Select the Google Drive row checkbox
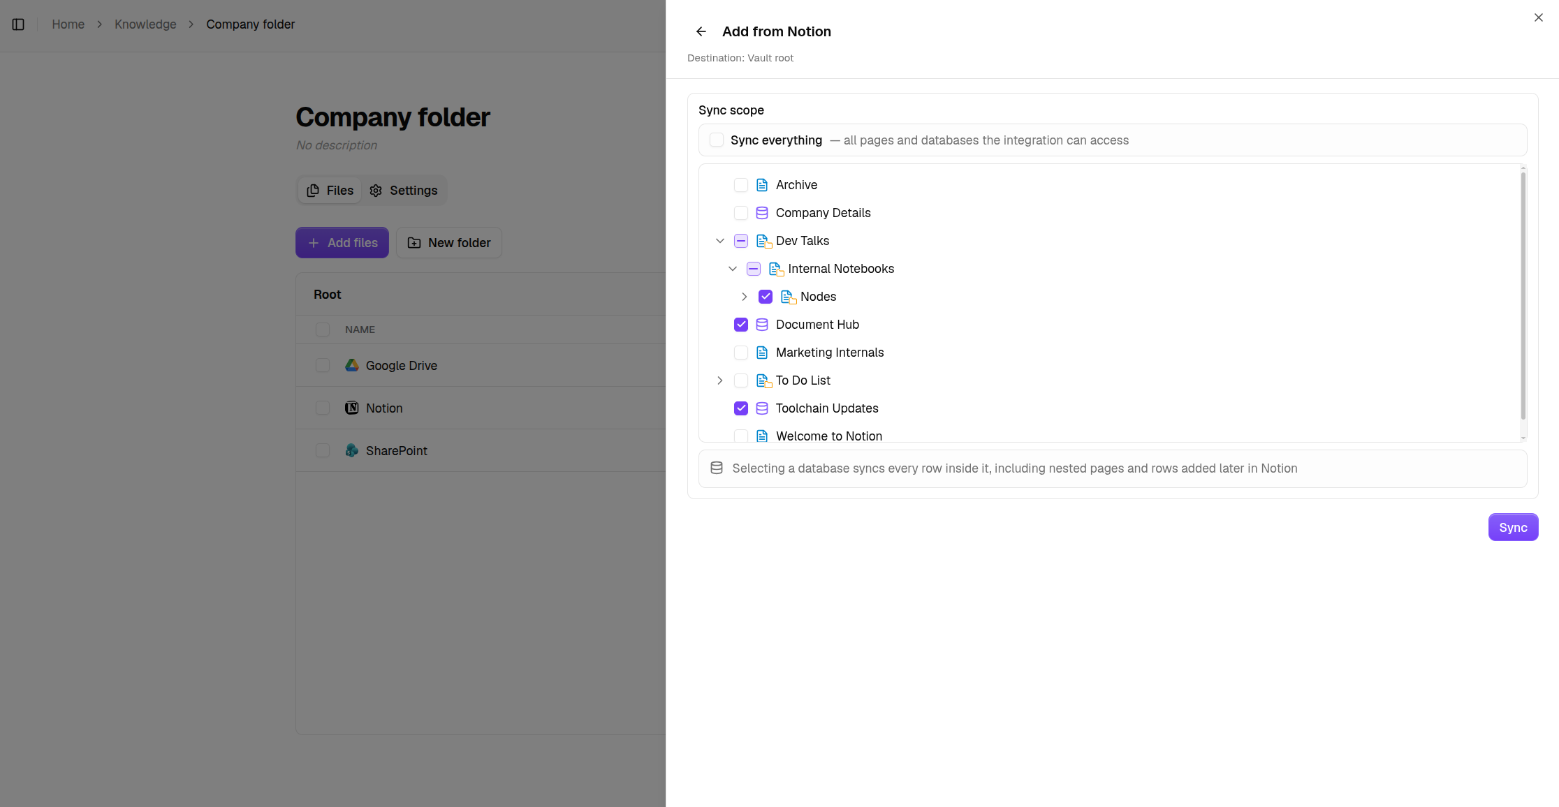Viewport: 1559px width, 807px height. click(323, 365)
